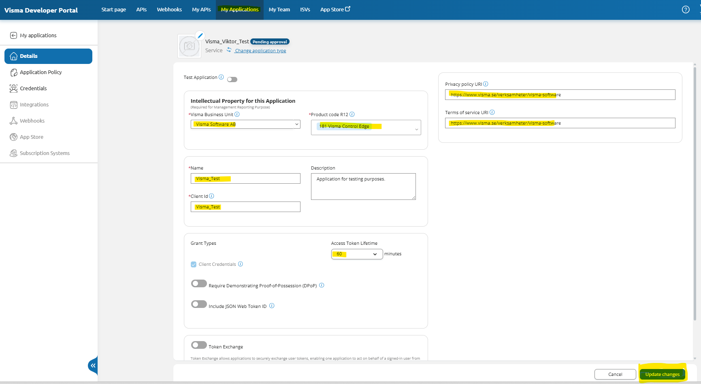Show info for Privacy policy URI

click(486, 84)
